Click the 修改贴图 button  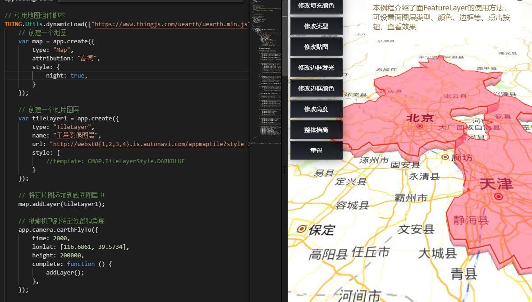click(316, 47)
